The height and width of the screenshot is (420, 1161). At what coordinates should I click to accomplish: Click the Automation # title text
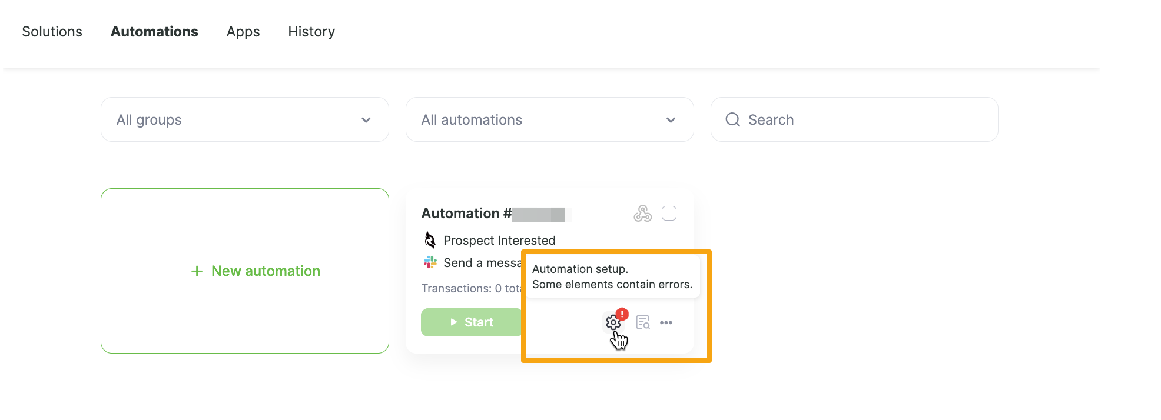[466, 214]
